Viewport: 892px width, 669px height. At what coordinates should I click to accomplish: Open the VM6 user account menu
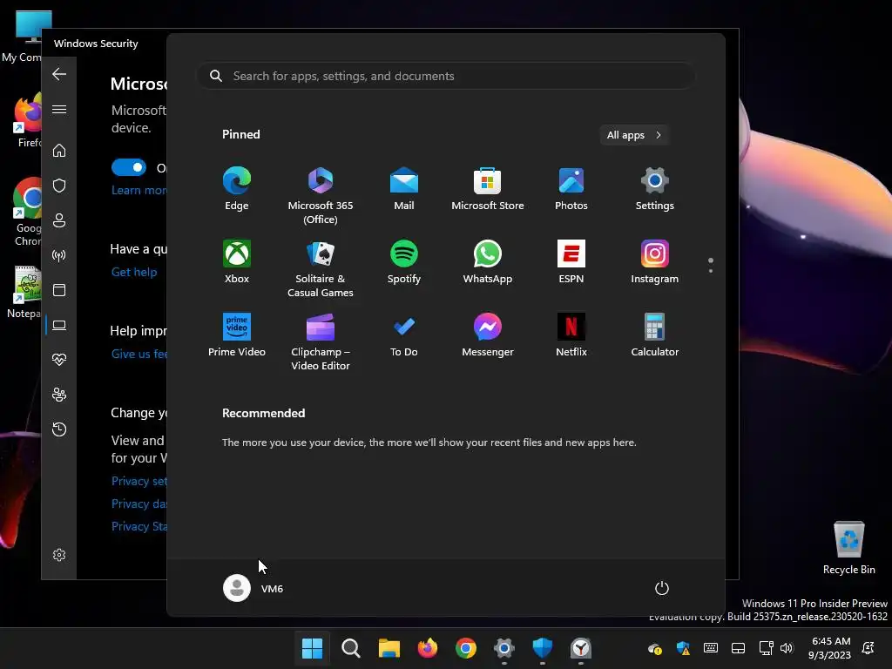[253, 588]
